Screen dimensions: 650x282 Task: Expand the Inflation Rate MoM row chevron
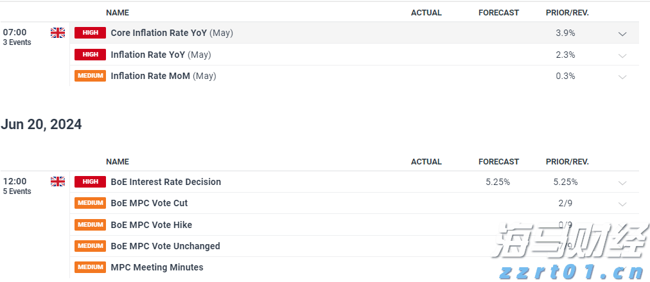pos(622,76)
